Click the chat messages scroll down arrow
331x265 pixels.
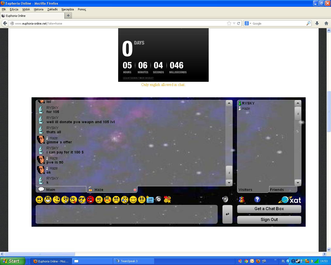[x=229, y=182]
